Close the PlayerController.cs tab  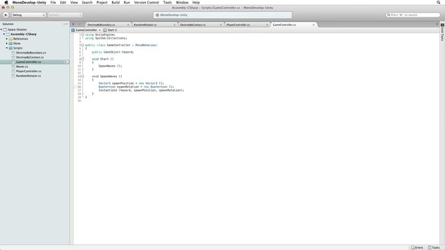(267, 25)
